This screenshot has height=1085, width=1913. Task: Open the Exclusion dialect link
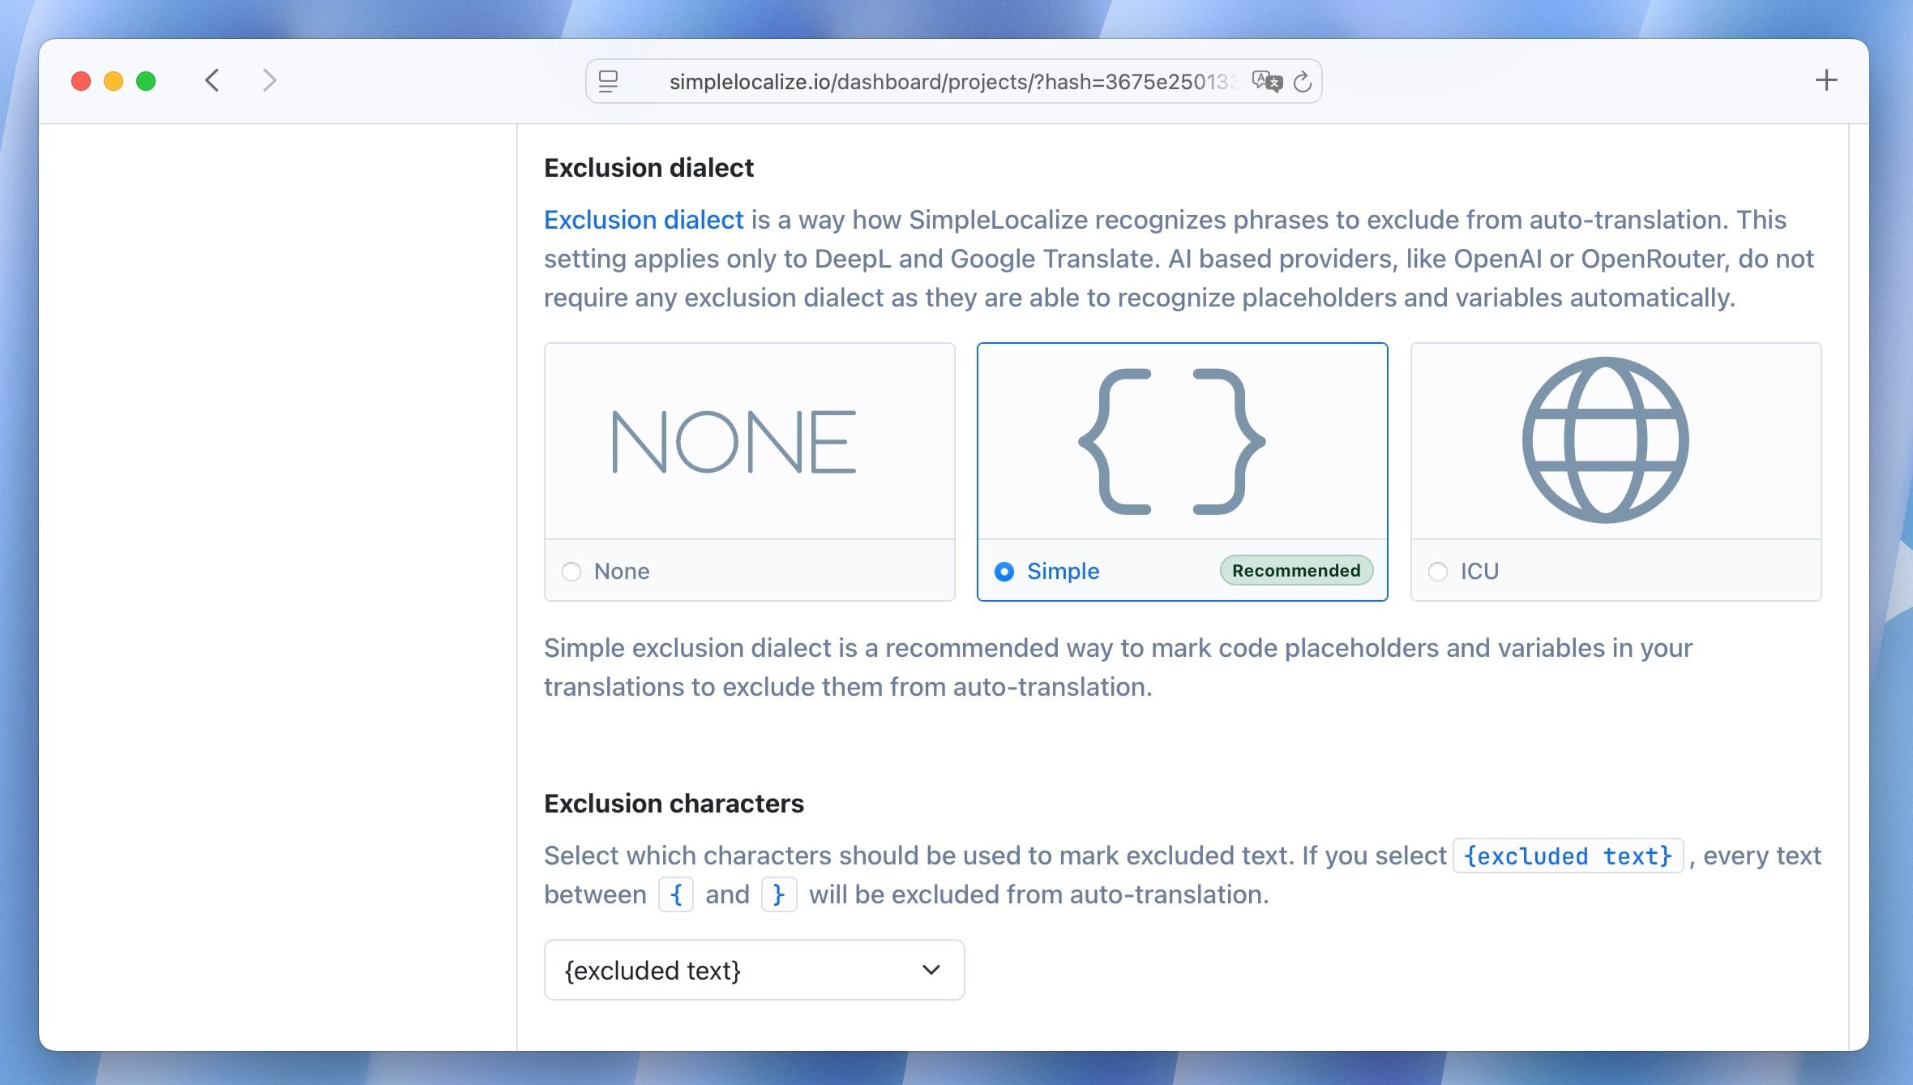643,219
